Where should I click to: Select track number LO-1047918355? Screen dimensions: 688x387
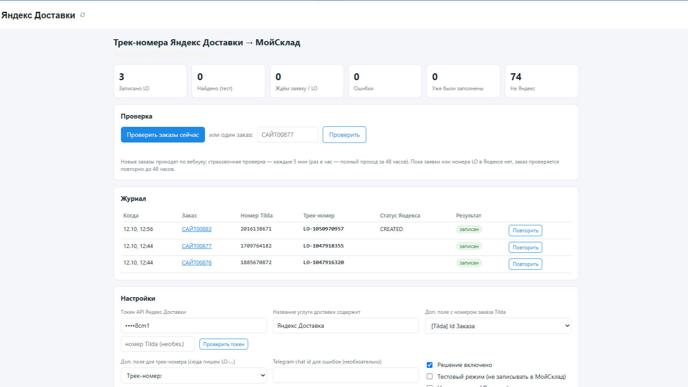tap(323, 246)
